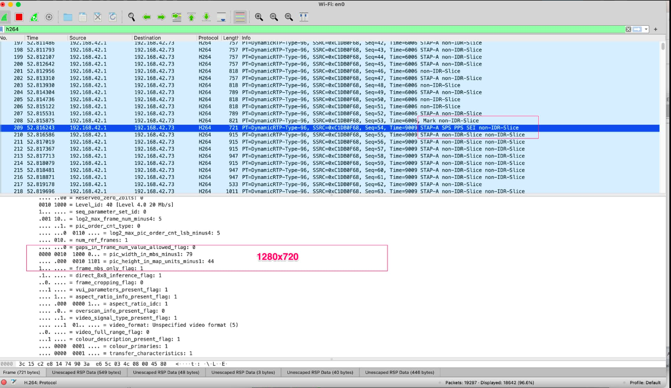Select Level_id: 40 detail line
Screen dimensions: 671x388
(106, 205)
